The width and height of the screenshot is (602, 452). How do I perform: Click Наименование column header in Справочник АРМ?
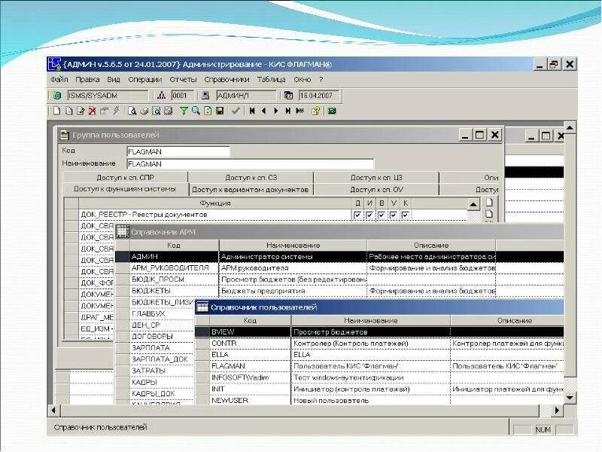(293, 246)
